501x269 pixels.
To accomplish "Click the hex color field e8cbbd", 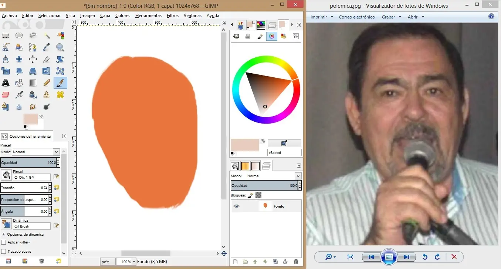I will pos(284,152).
